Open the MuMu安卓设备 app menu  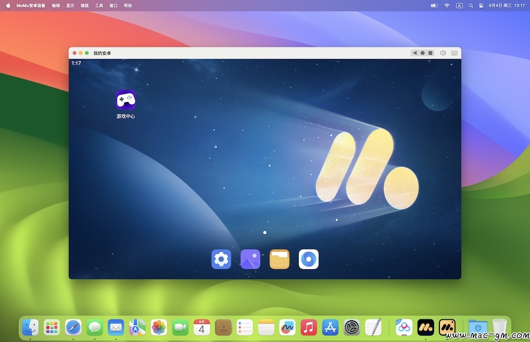coord(31,6)
